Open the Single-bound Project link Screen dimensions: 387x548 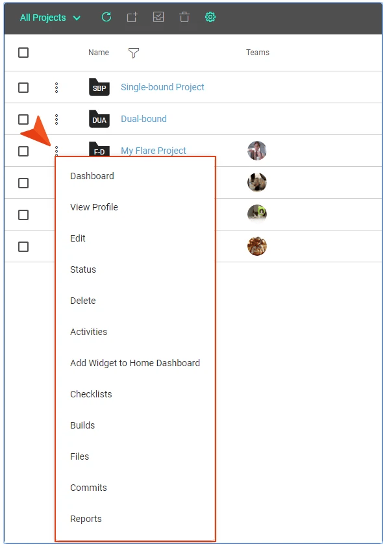[162, 87]
